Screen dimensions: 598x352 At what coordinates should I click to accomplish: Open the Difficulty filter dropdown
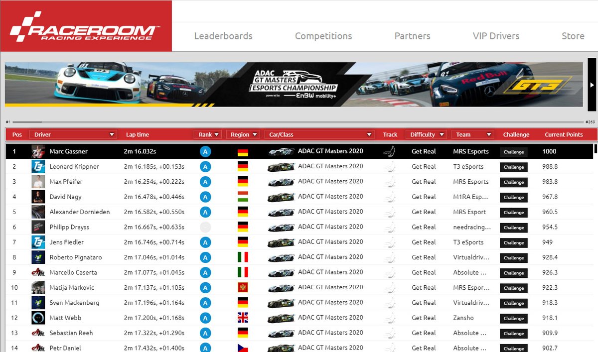tap(426, 134)
